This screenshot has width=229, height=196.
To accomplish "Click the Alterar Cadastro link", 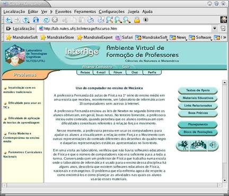I will click(97, 67).
